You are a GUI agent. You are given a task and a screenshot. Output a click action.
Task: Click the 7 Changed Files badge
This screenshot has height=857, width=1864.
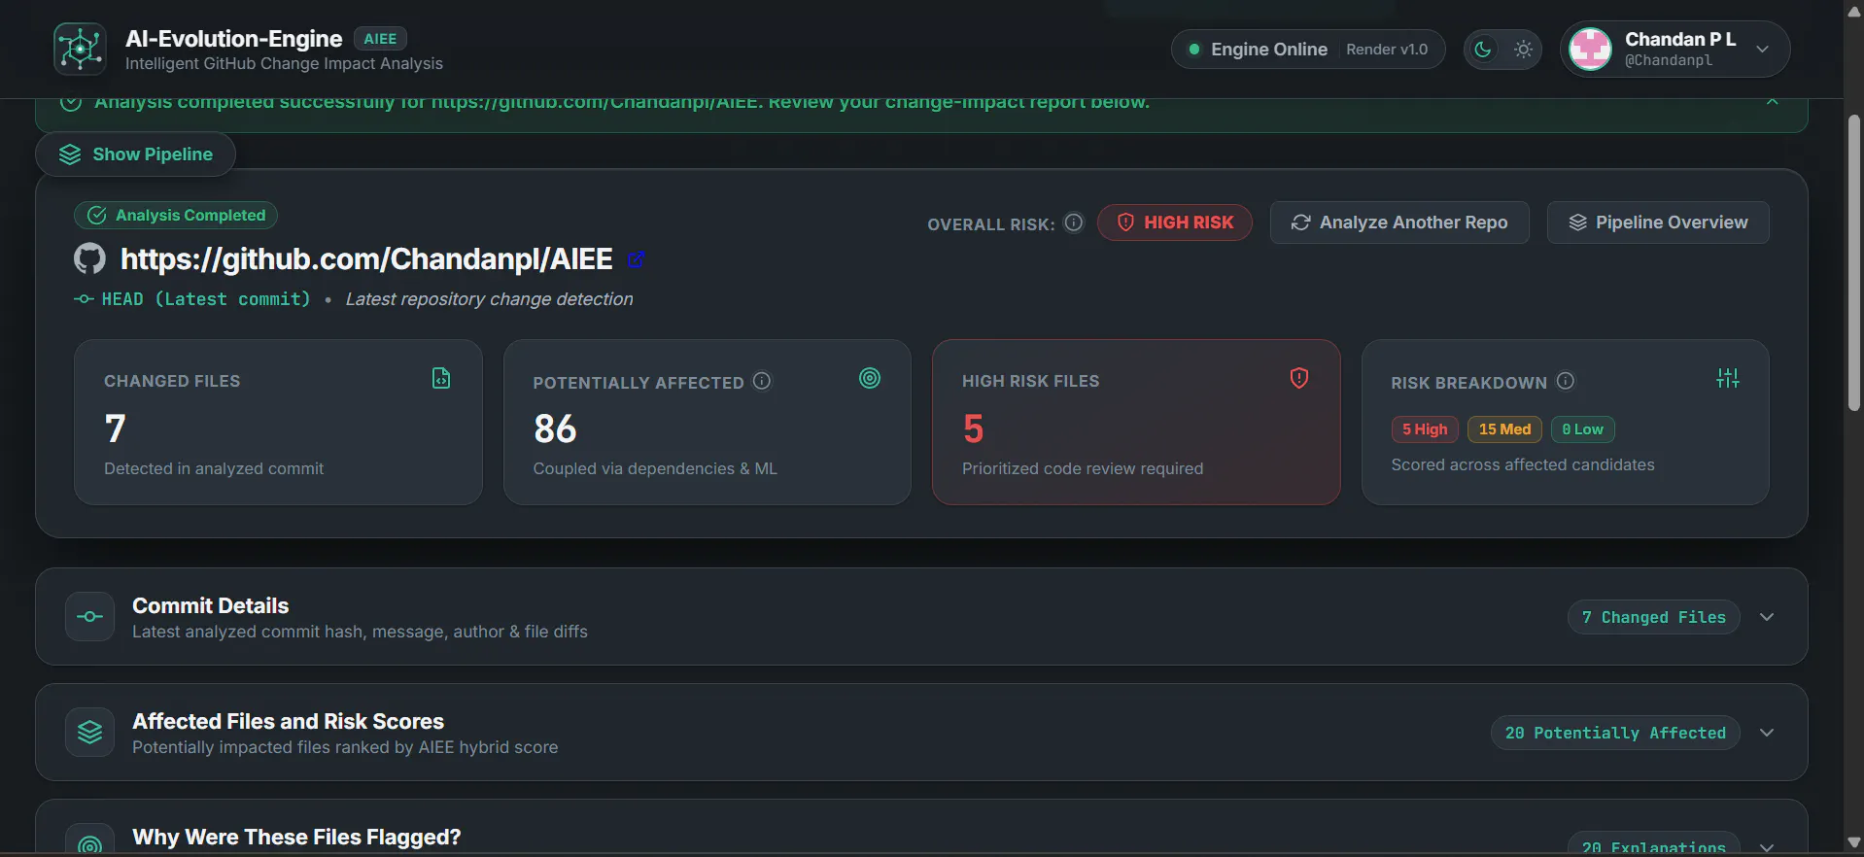click(x=1654, y=617)
